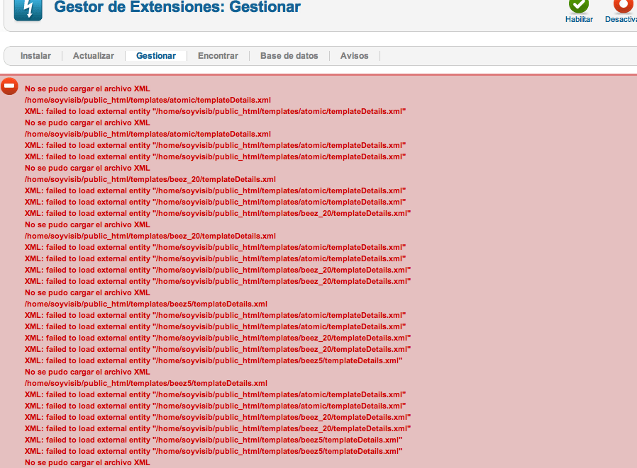This screenshot has height=468, width=637.
Task: Click the 'Gestor de Extensiones: Gestionar' heading
Action: pos(177,7)
